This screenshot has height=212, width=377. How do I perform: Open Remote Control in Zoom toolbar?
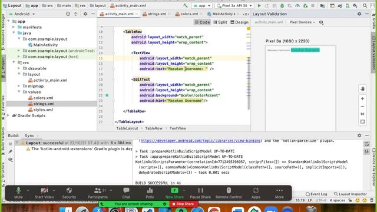click(x=229, y=193)
